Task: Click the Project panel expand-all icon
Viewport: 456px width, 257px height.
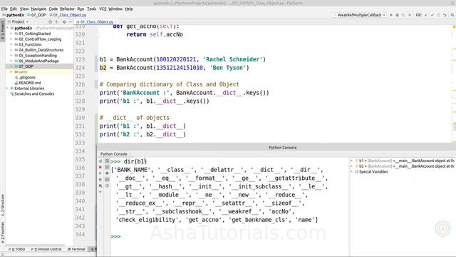Action: pos(57,22)
